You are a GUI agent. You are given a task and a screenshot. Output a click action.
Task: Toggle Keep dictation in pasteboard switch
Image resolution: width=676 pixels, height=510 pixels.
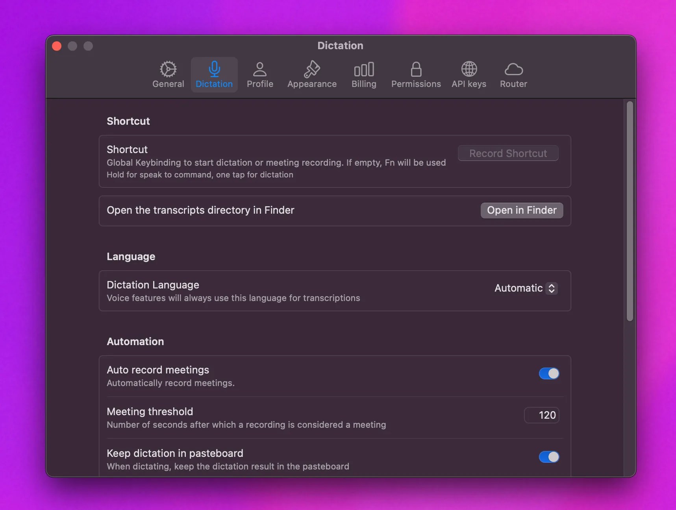(x=549, y=457)
